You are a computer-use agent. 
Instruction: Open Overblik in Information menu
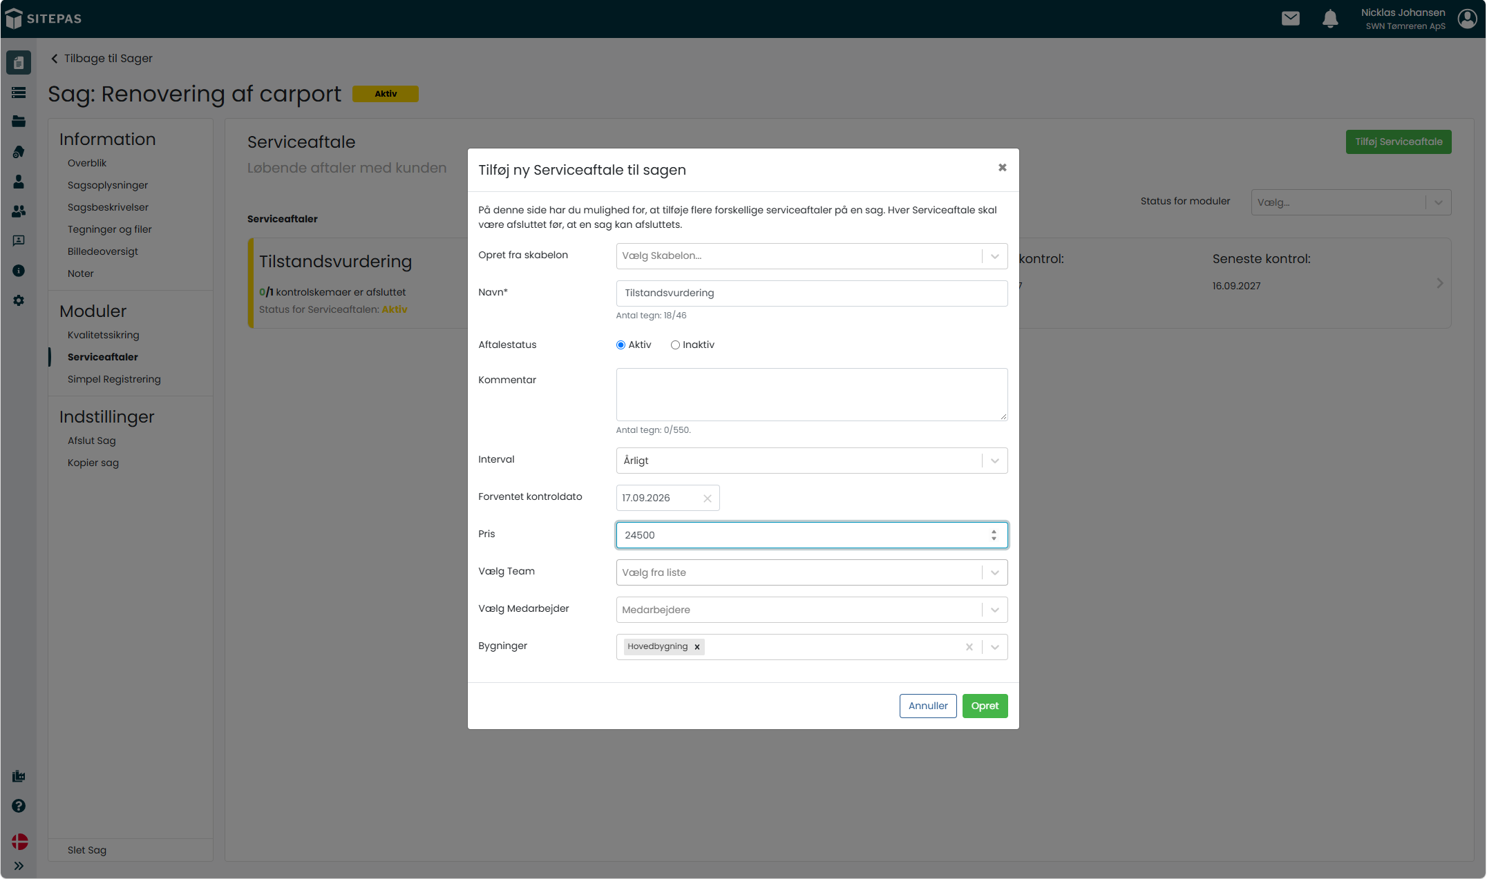87,163
